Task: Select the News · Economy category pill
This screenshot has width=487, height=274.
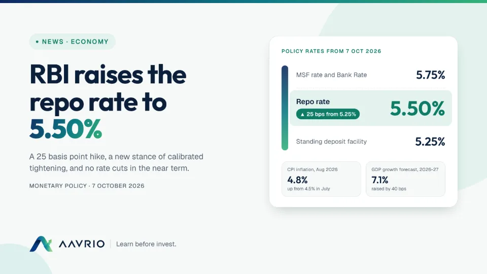Action: [x=73, y=42]
